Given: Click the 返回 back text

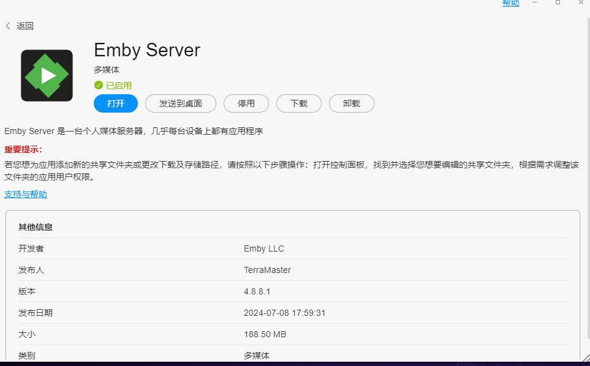Looking at the screenshot, I should (x=25, y=26).
